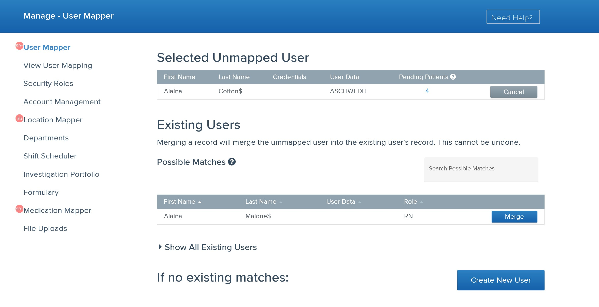Cancel the selected unmapped user
This screenshot has height=307, width=599.
[x=514, y=92]
